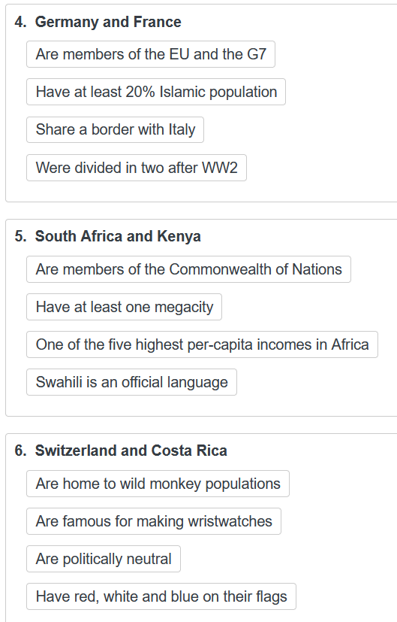
Task: Pick 'Are famous for making wristwatches' option
Action: (154, 521)
